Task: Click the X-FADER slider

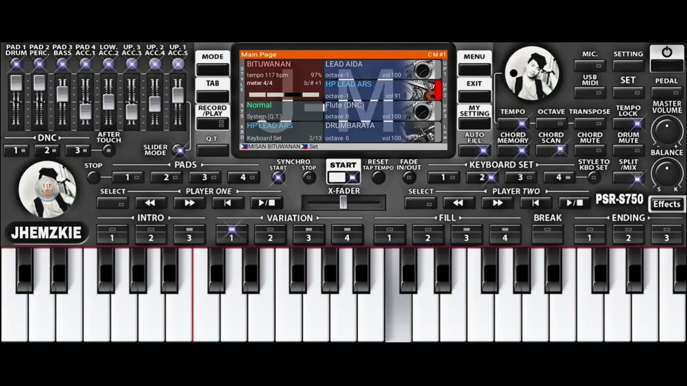Action: click(x=343, y=202)
